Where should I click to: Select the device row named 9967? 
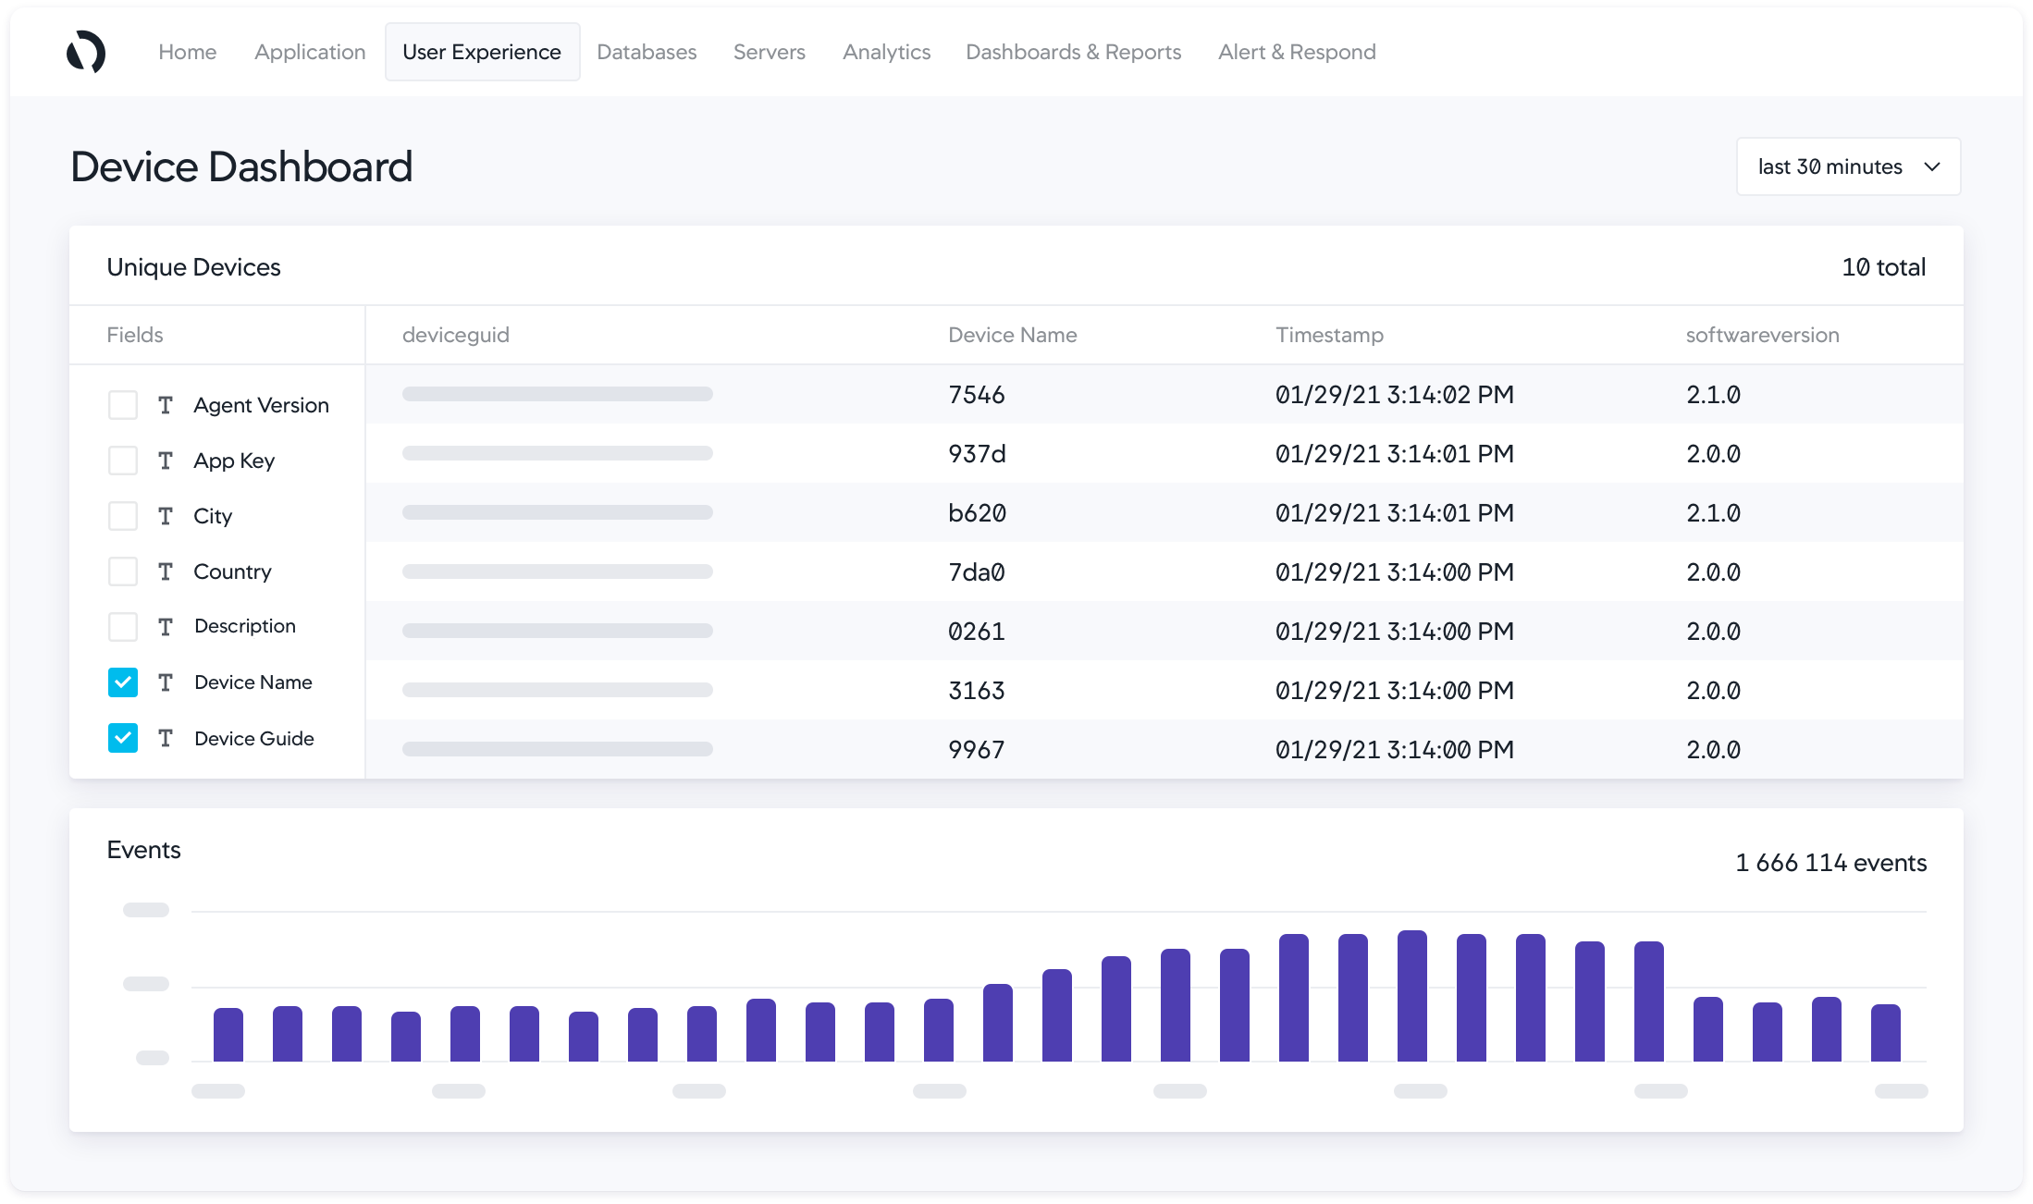point(1164,749)
